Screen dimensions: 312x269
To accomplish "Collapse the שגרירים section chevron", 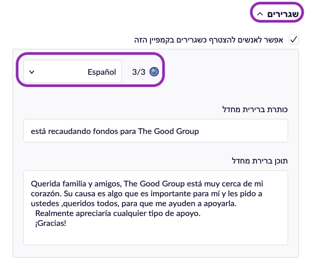I will click(260, 14).
